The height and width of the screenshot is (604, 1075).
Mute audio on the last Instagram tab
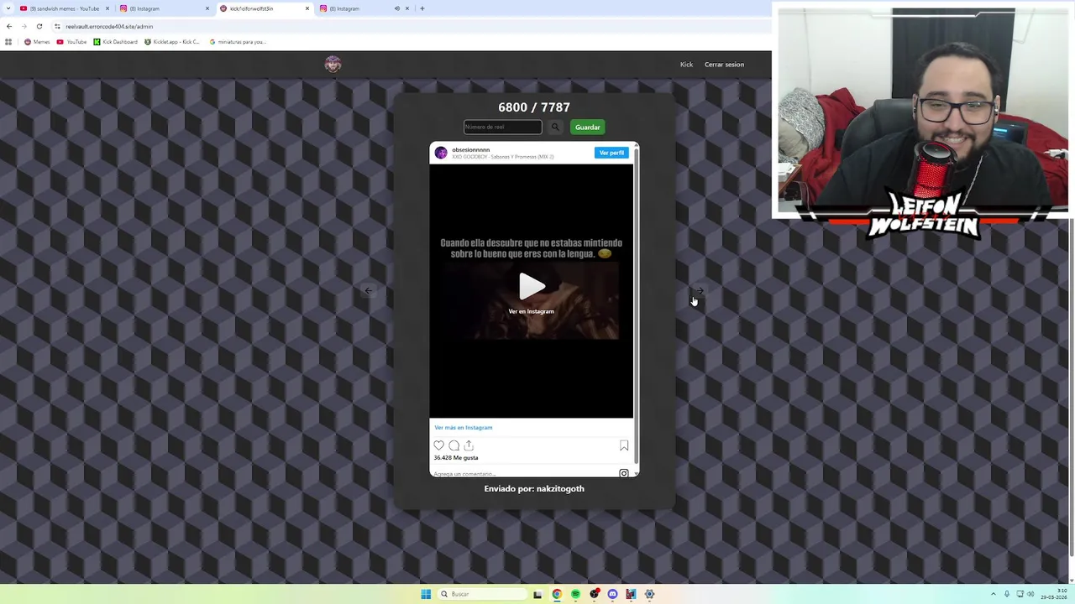397,8
